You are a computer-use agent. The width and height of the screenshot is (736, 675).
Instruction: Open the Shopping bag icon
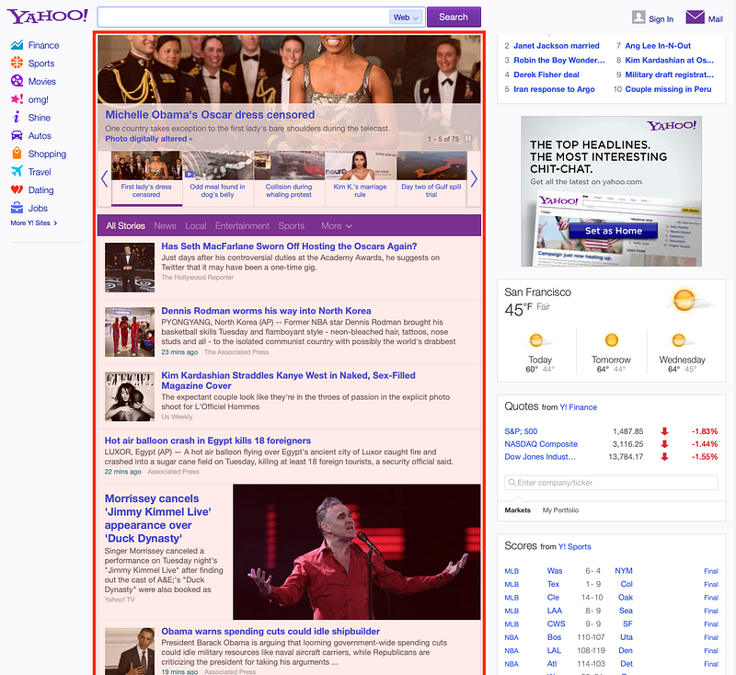pyautogui.click(x=17, y=154)
